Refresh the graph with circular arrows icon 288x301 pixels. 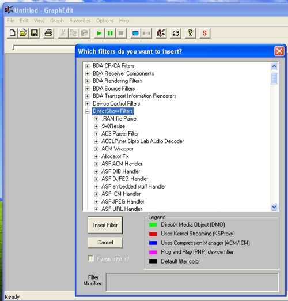pyautogui.click(x=176, y=33)
